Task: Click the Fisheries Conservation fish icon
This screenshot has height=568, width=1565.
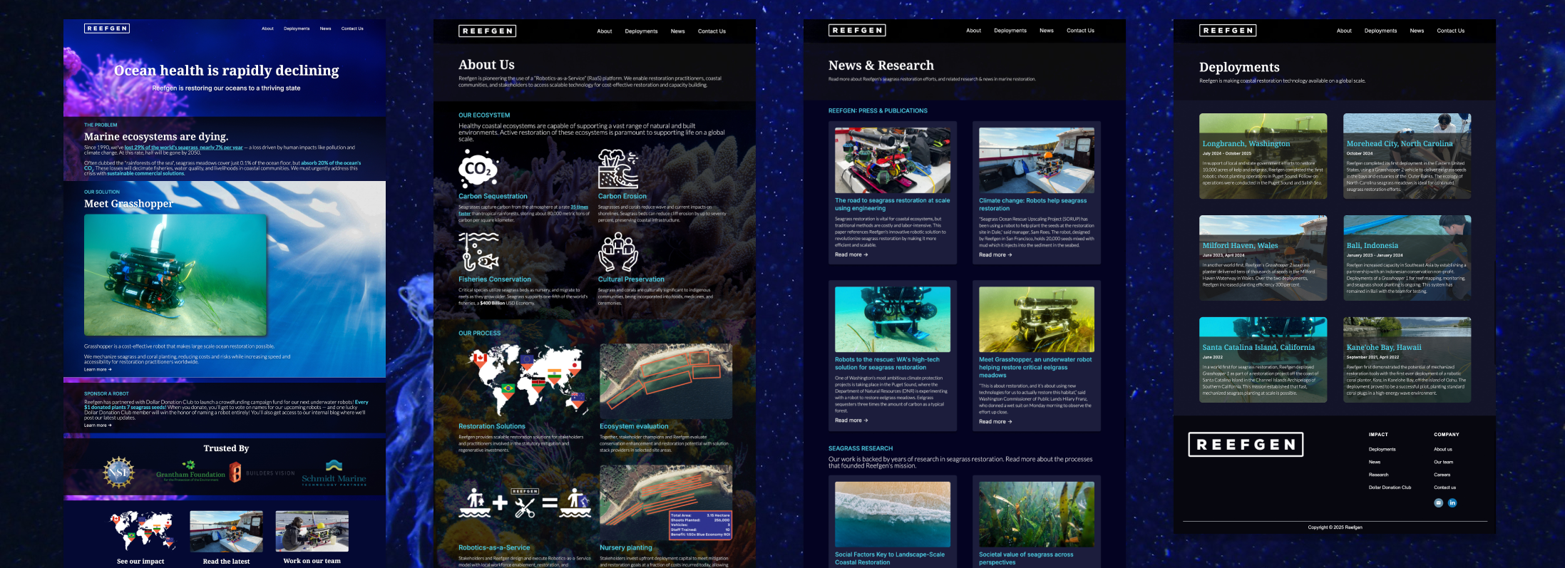Action: [x=478, y=252]
